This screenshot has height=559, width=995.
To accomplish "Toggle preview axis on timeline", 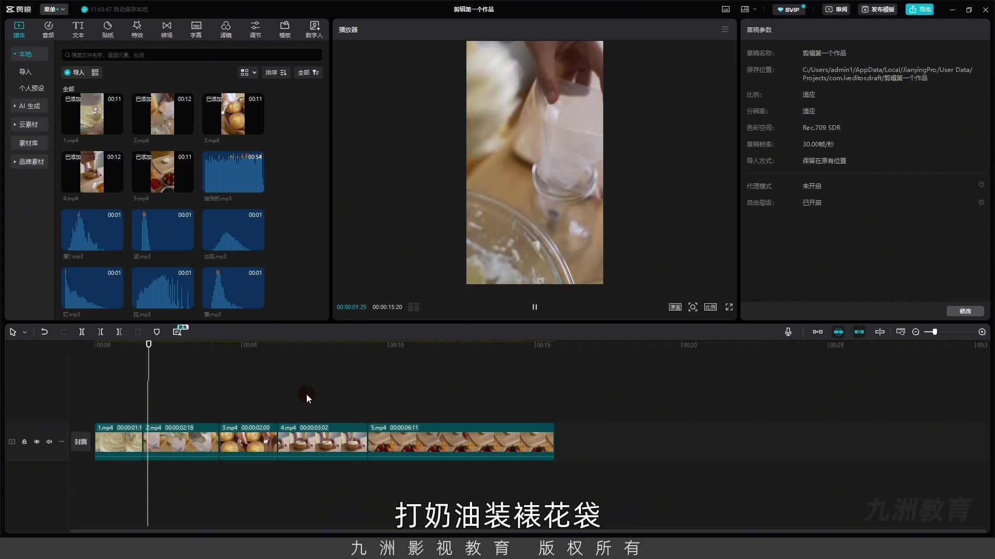I will pos(880,332).
